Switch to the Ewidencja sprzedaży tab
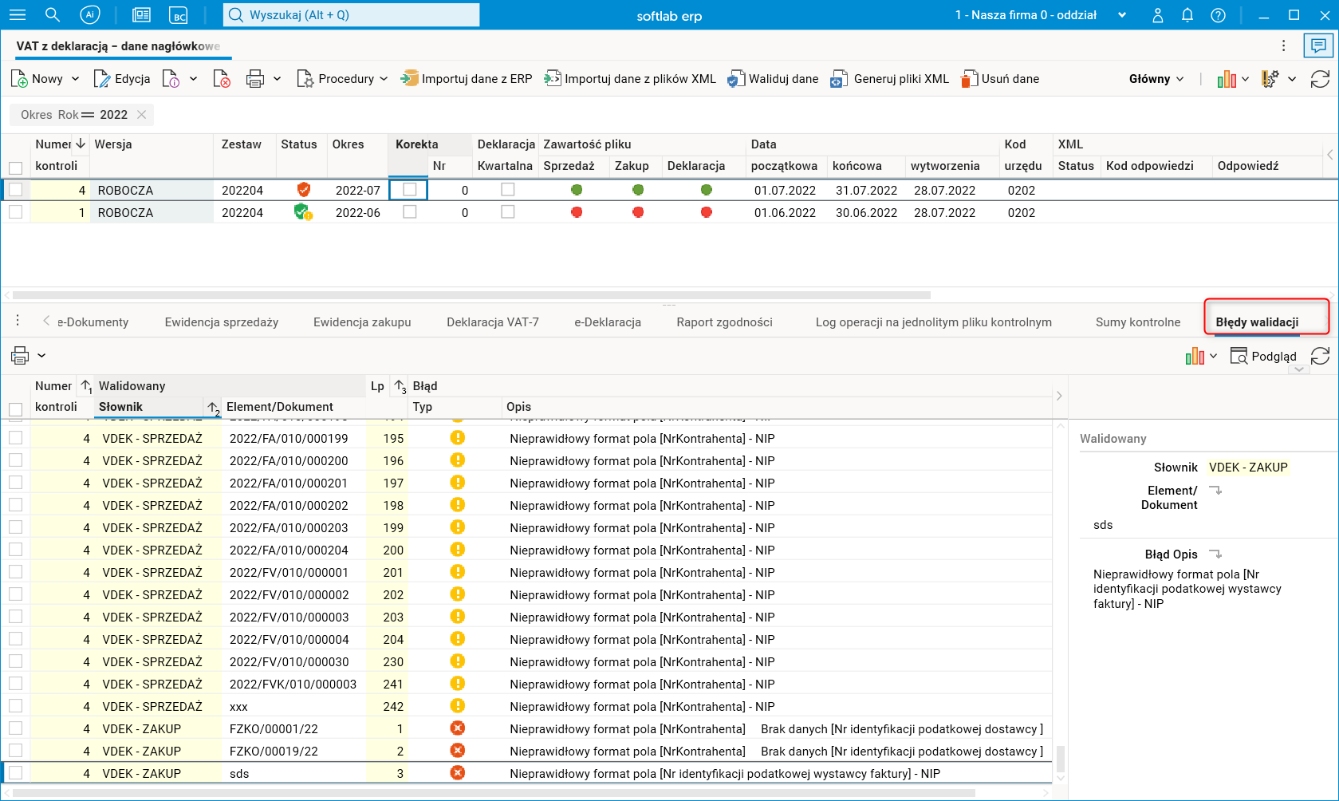 click(221, 322)
